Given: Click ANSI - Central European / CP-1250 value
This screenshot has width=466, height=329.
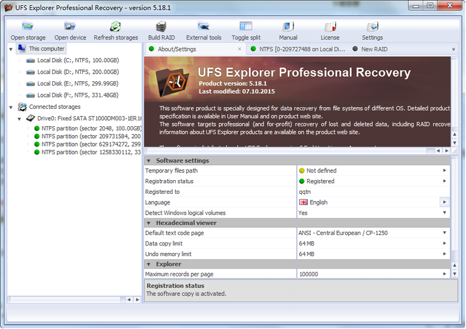Looking at the screenshot, I should [343, 233].
